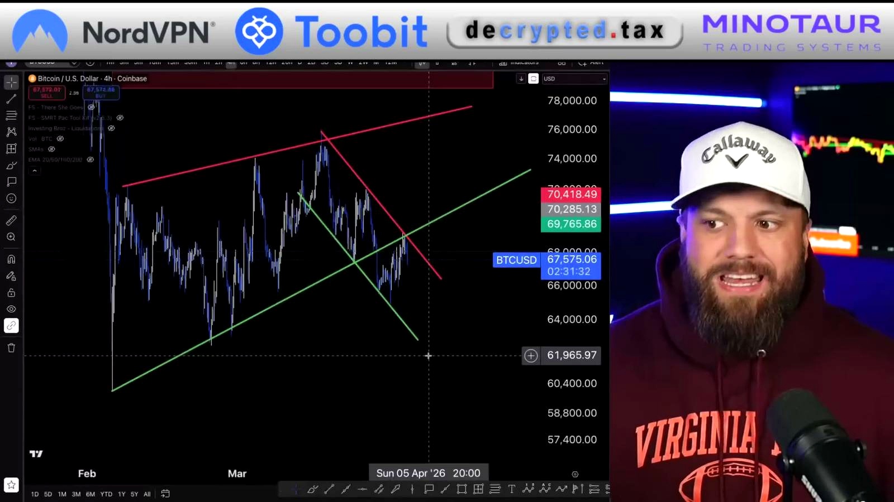Select brush tool in bottom favorites toolbar

coord(312,489)
